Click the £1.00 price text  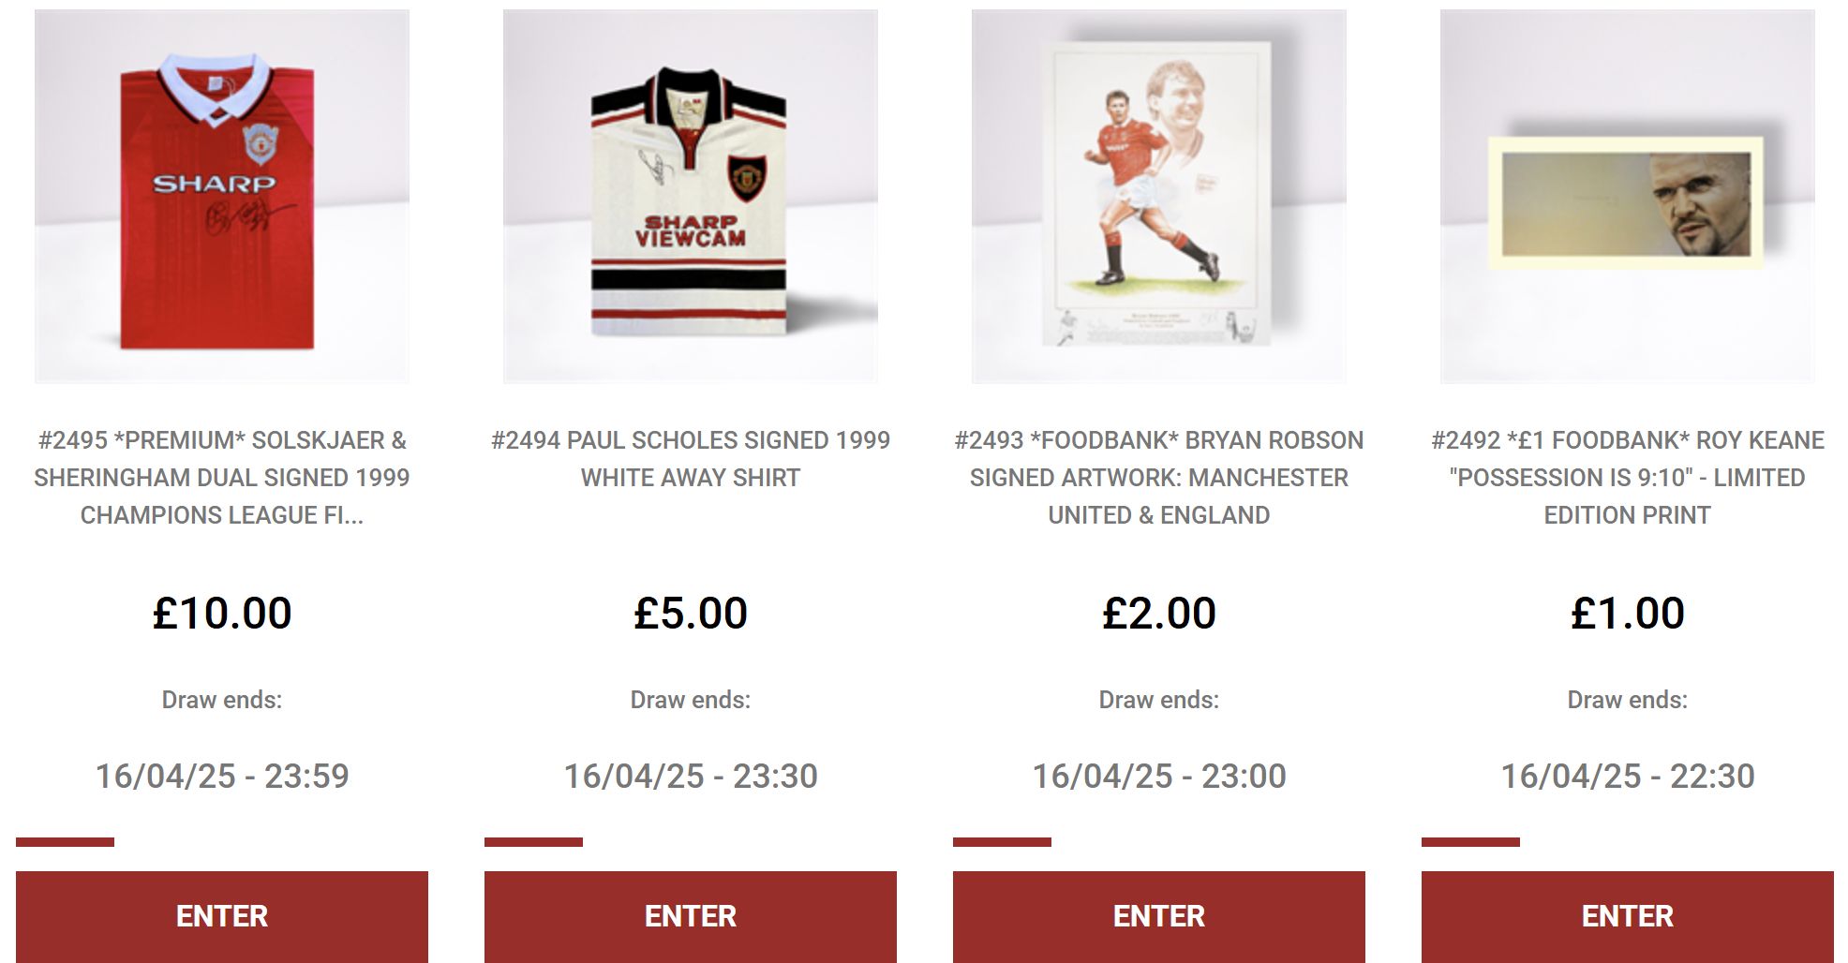click(x=1628, y=614)
